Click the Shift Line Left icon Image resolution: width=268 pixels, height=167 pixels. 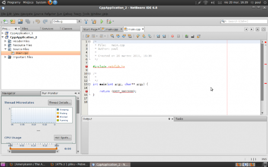pyautogui.click(x=158, y=36)
